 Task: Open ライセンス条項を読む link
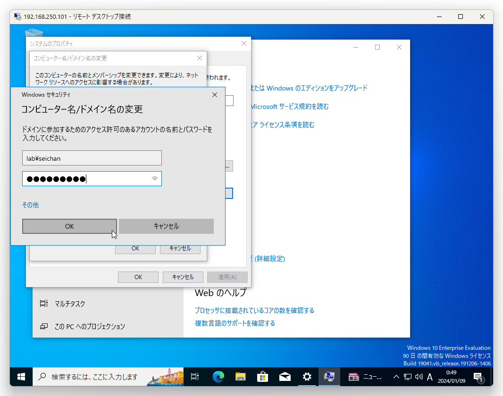283,124
